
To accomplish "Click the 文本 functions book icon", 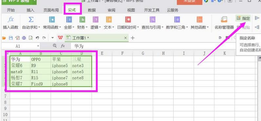I will coord(109,20).
